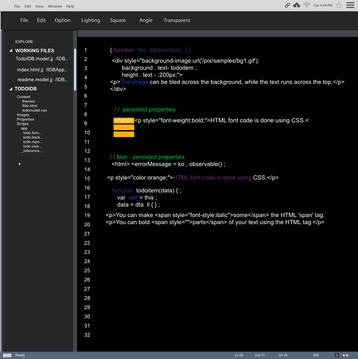
Task: Click the two-dots icon in status bar
Action: [345, 355]
